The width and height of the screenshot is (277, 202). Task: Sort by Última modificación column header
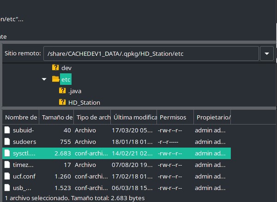pos(133,118)
